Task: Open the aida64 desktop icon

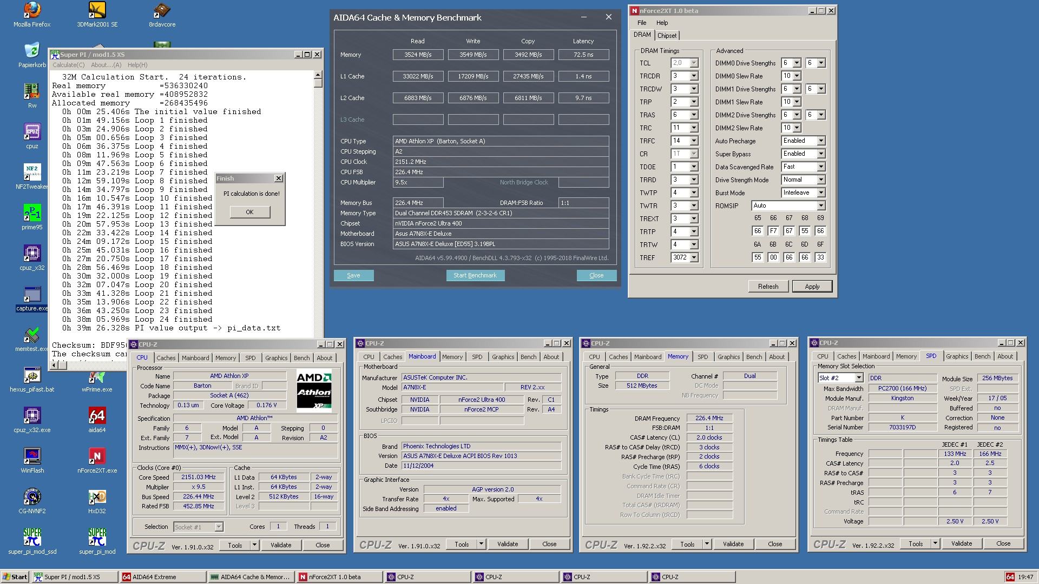Action: tap(97, 420)
